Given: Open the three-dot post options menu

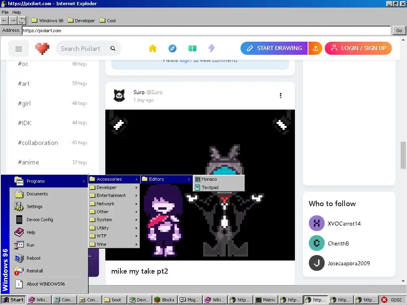Looking at the screenshot, I should [x=281, y=96].
